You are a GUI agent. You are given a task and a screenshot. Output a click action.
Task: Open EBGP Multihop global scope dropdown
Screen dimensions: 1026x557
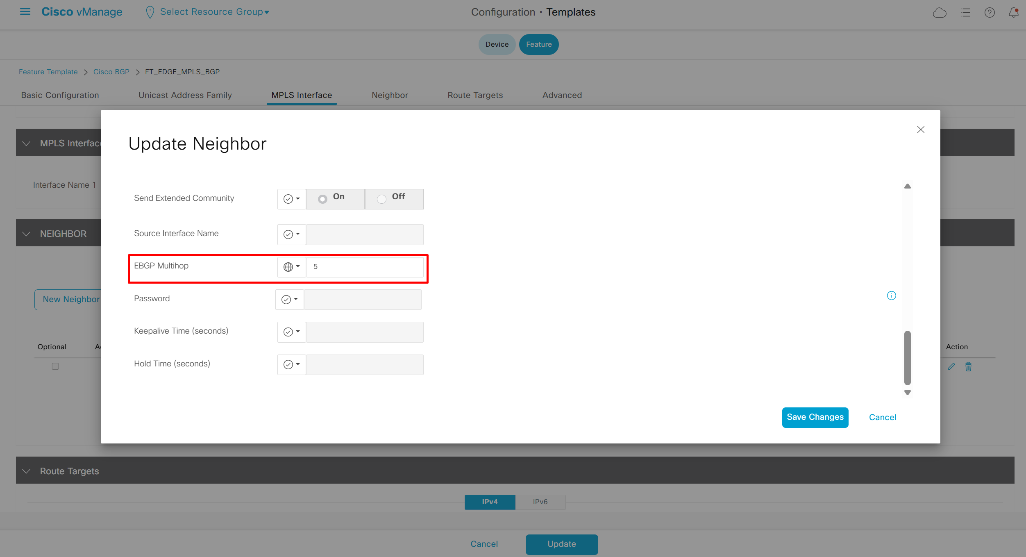[x=291, y=267]
